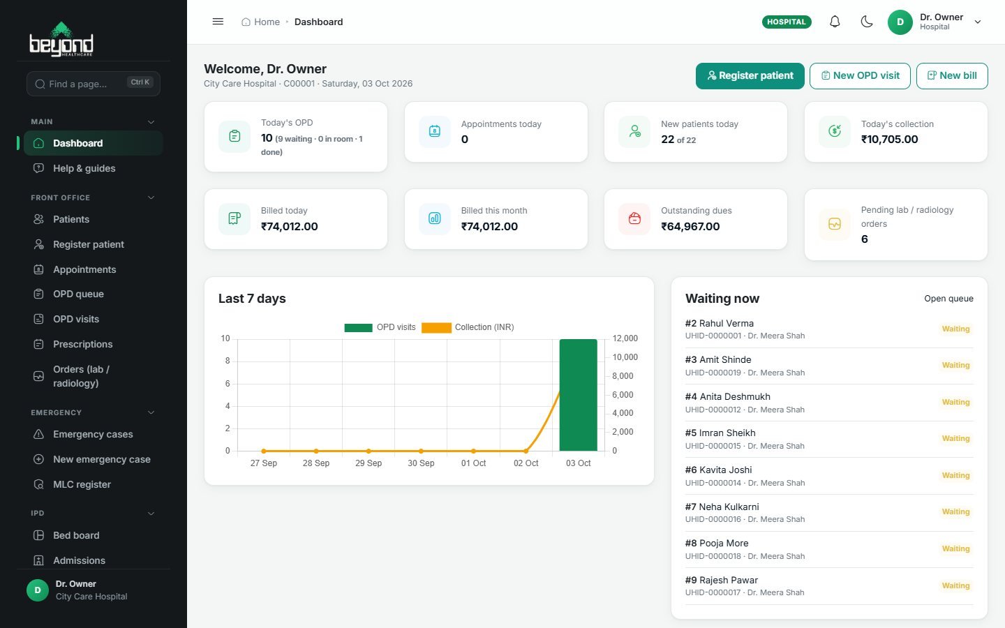Focus the Find a page search field
The image size is (1005, 628).
click(94, 84)
